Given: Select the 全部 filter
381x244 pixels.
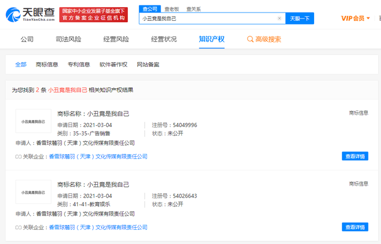Looking at the screenshot, I should point(21,64).
